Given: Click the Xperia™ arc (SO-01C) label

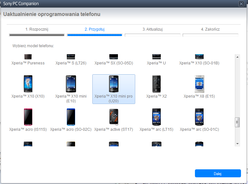Looking at the screenshot, I should pos(199,129).
